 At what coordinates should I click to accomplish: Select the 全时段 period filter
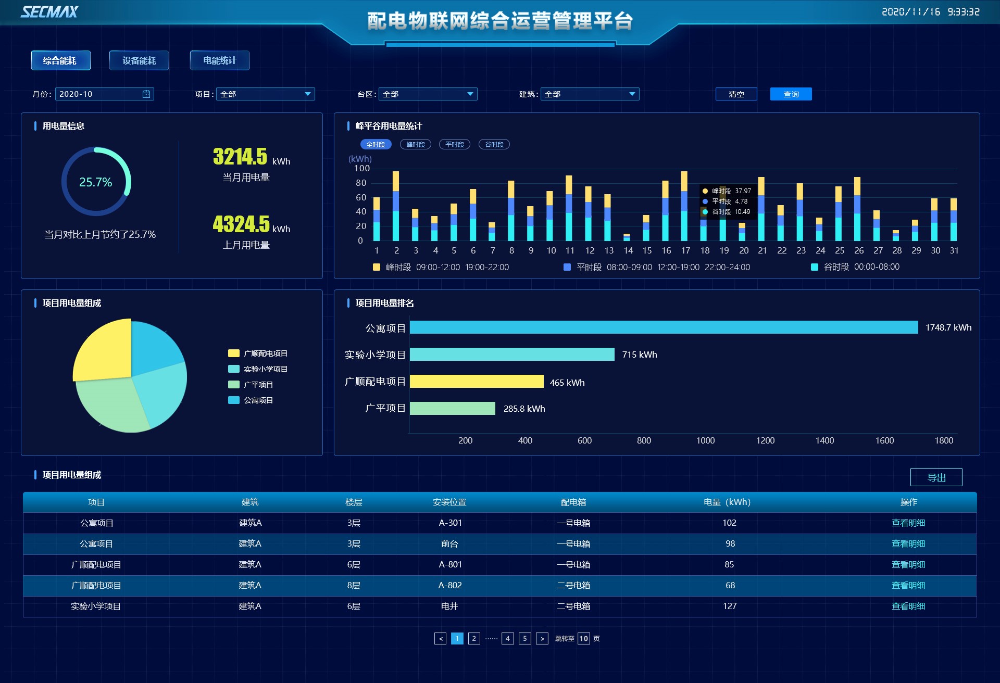click(x=376, y=145)
